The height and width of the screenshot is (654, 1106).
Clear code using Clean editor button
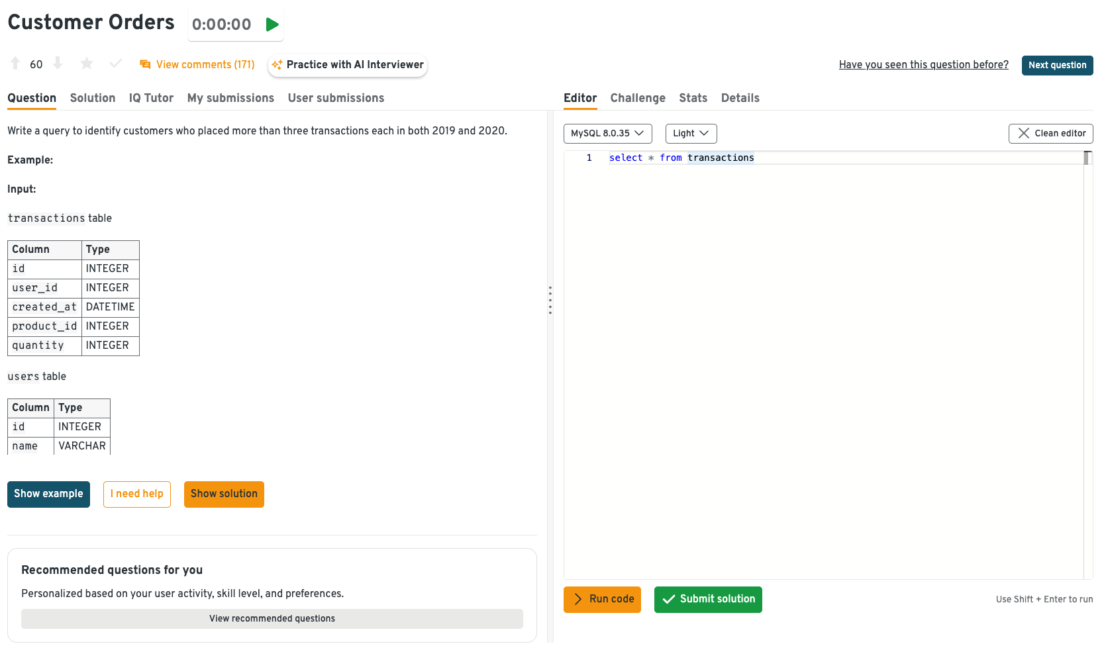(x=1050, y=134)
